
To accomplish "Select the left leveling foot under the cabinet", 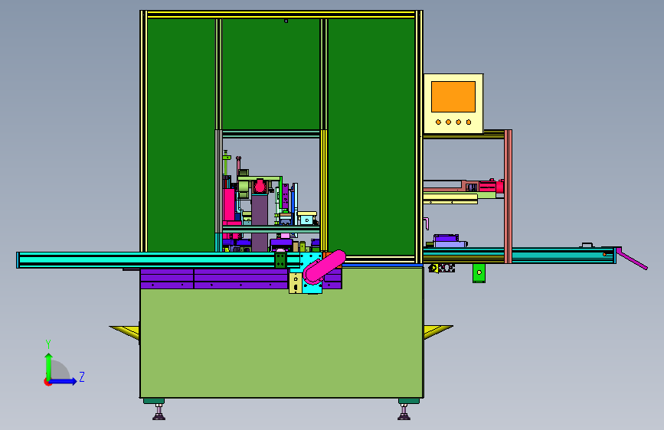I will 159,412.
